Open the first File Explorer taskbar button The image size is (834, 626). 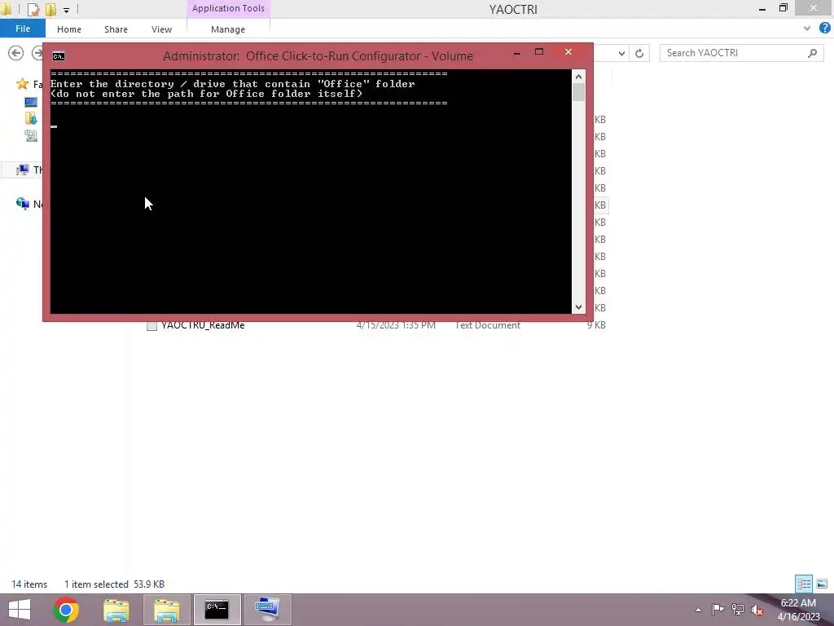(x=116, y=610)
